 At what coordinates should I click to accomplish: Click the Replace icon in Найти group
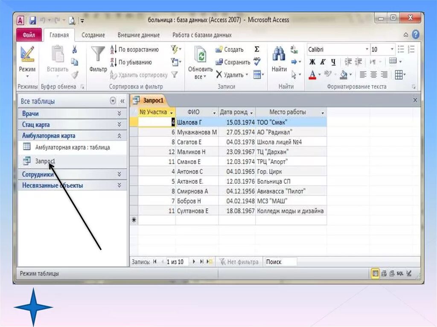(294, 49)
